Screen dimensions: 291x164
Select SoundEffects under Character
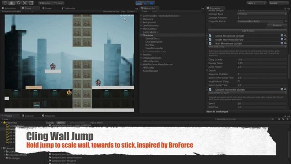coord(152,38)
